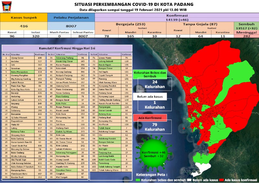Click the '1 Kelurahan' count box
The height and width of the screenshot is (183, 259).
point(155,105)
